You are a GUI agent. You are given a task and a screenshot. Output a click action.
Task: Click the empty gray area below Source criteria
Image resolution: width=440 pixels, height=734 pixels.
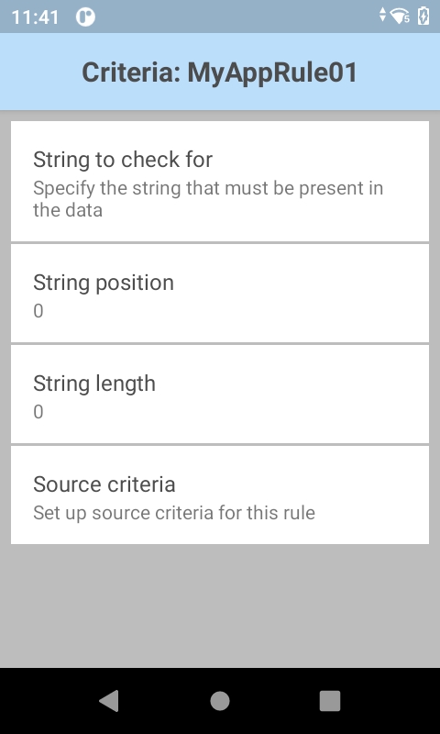click(x=220, y=606)
